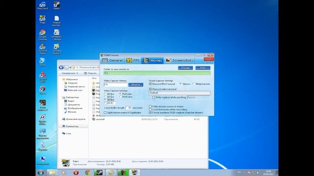Click the loop buffer length field
Screen dimensions: 314x176
click(x=129, y=108)
